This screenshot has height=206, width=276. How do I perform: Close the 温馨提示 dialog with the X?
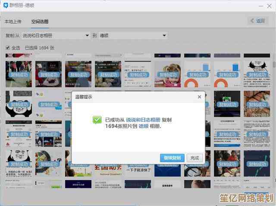199,97
